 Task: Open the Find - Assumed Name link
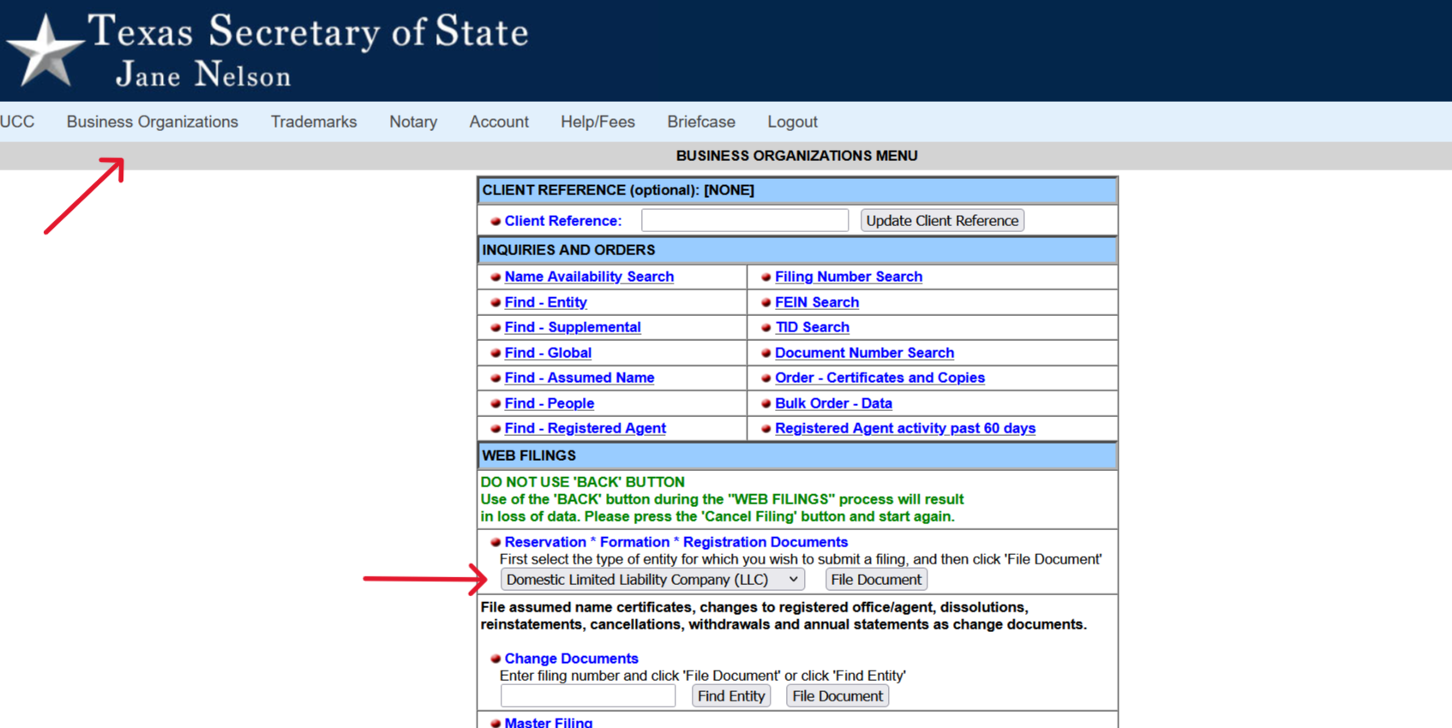coord(579,378)
